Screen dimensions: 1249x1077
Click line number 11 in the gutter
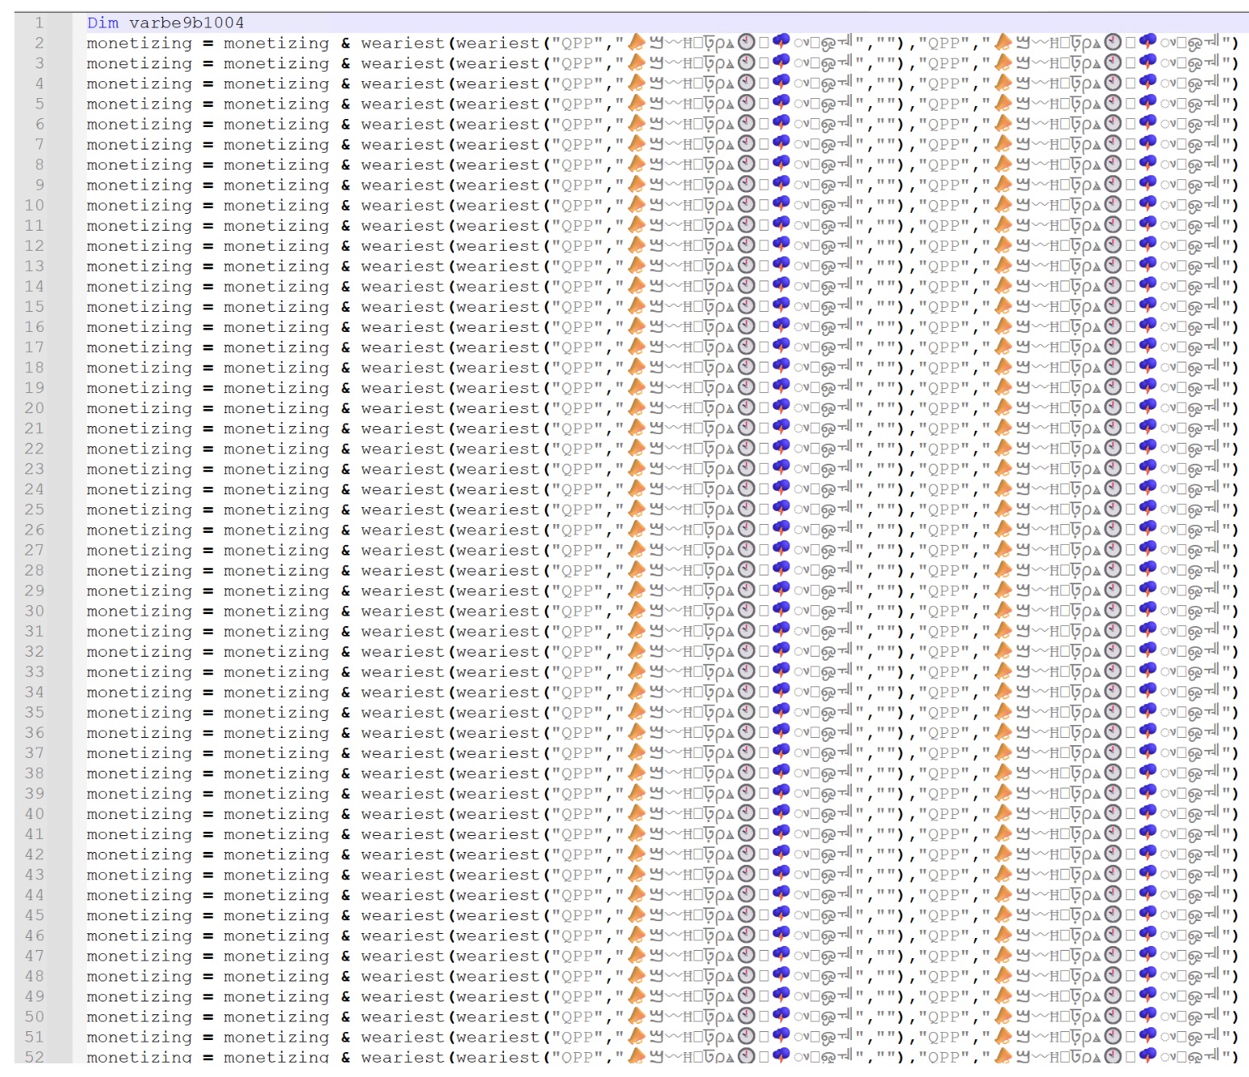[35, 226]
